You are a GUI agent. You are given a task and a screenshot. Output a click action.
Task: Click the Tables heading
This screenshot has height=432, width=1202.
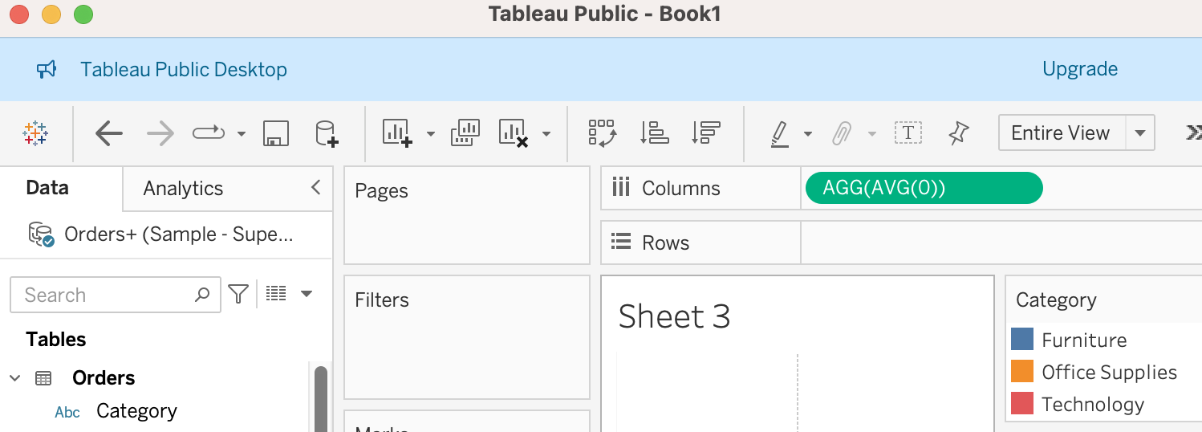pyautogui.click(x=56, y=340)
